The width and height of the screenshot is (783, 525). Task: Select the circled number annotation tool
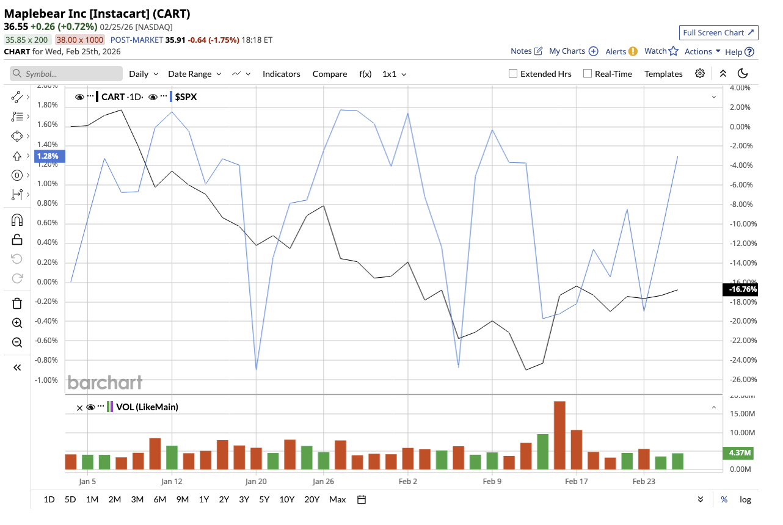tap(17, 175)
